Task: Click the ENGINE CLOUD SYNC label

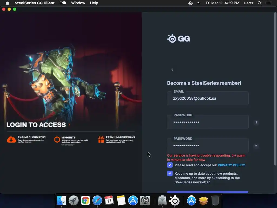Action: (x=32, y=137)
